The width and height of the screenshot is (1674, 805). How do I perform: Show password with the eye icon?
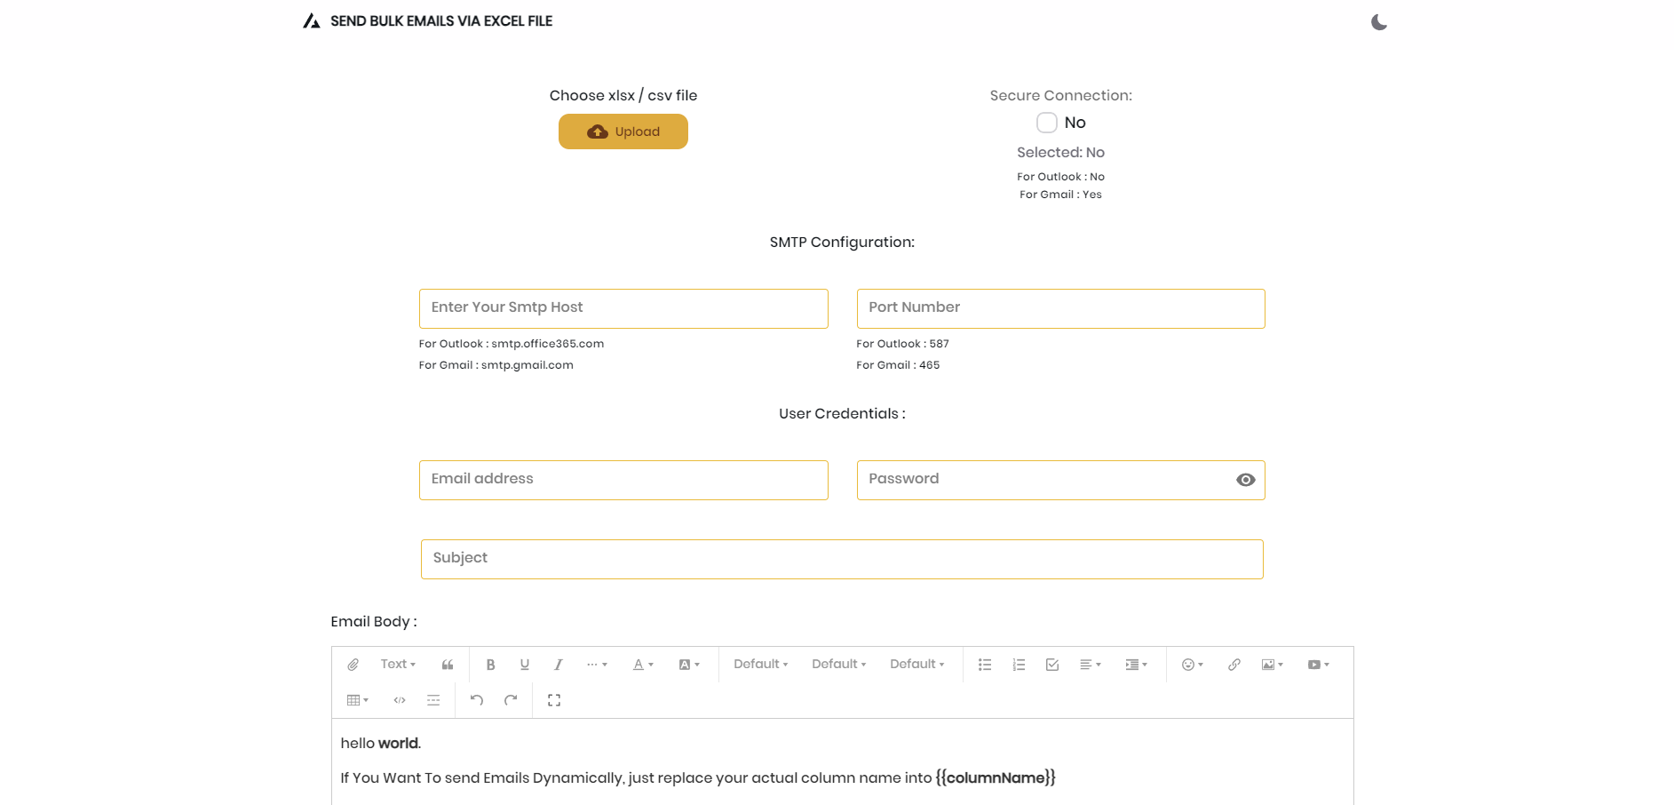point(1246,480)
